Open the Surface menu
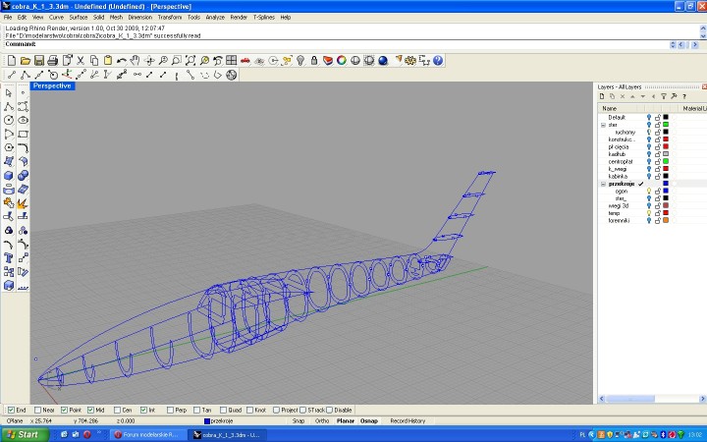 pos(78,17)
